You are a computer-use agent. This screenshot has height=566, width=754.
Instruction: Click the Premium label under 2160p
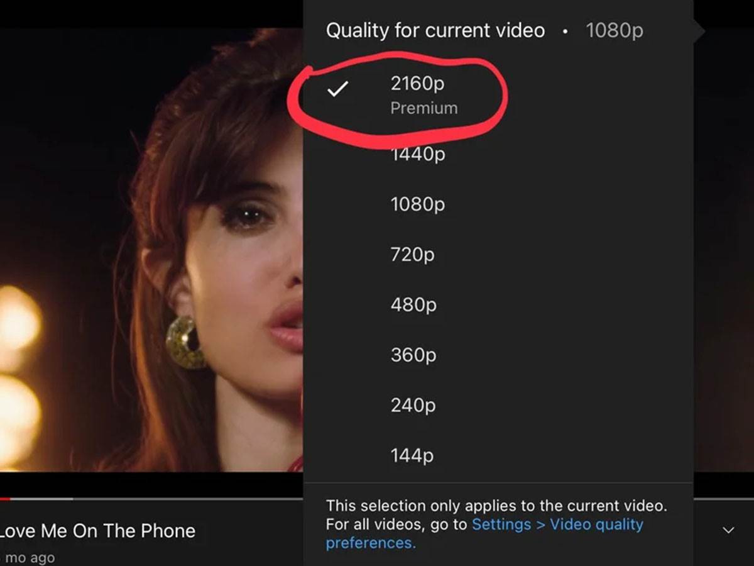pos(423,108)
